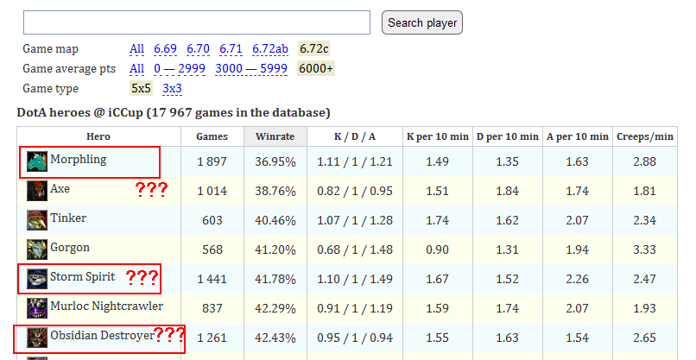Click Gorgon's K per 10 min 0.90
Viewport: 696px width, 360px height.
pos(438,249)
